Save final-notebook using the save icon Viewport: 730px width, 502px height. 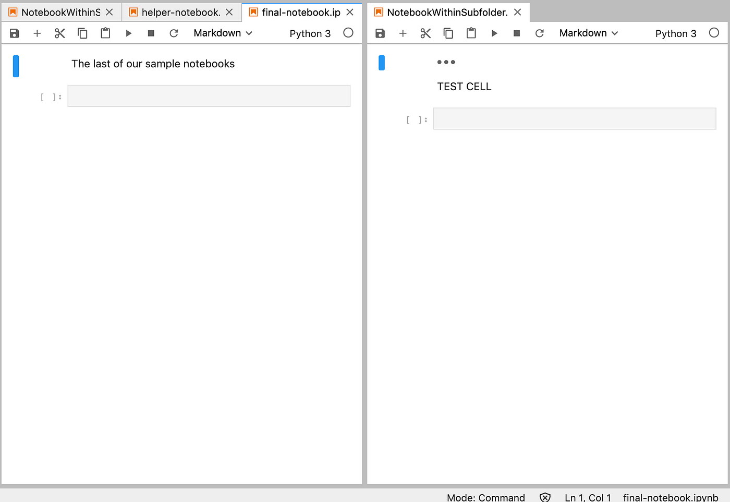[14, 33]
